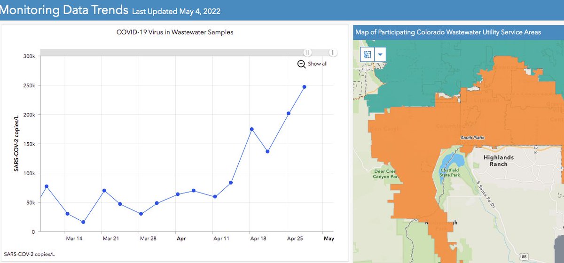Viewport: 564px width, 263px height.
Task: Click the 'South Platte' label on the map
Action: coord(472,138)
